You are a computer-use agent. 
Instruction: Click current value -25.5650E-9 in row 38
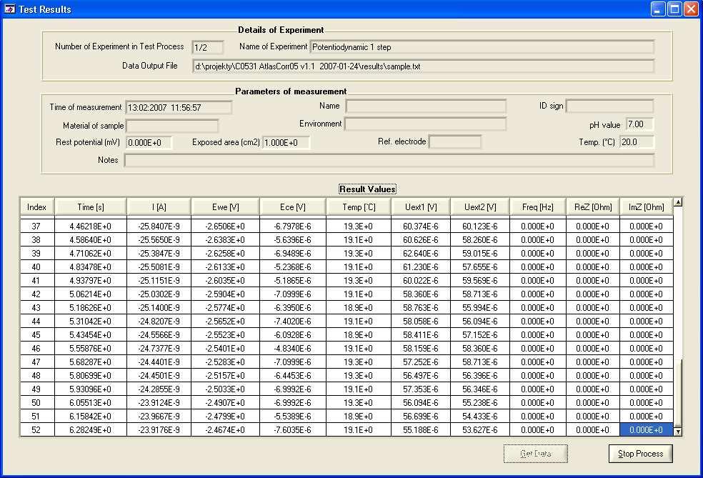tap(159, 240)
